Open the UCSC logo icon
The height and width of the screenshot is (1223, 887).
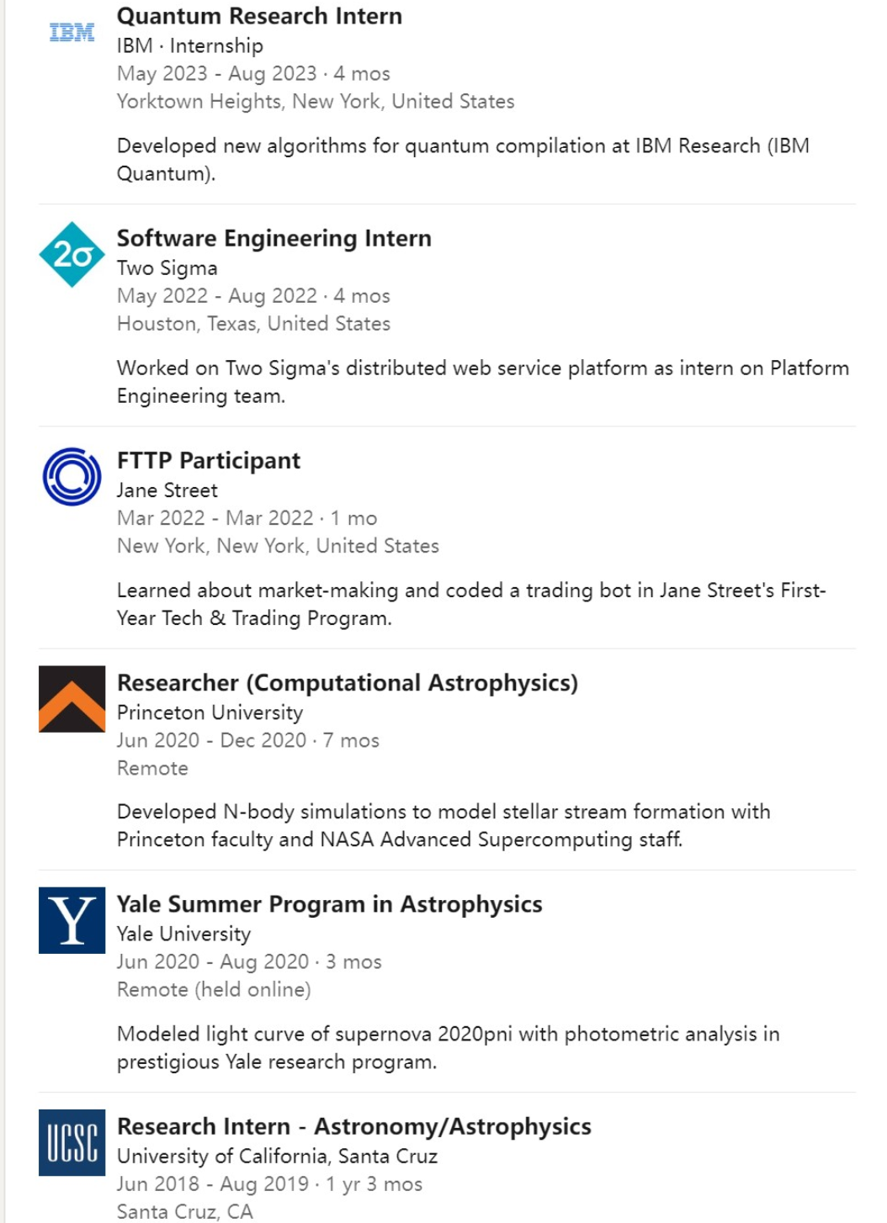point(72,1142)
